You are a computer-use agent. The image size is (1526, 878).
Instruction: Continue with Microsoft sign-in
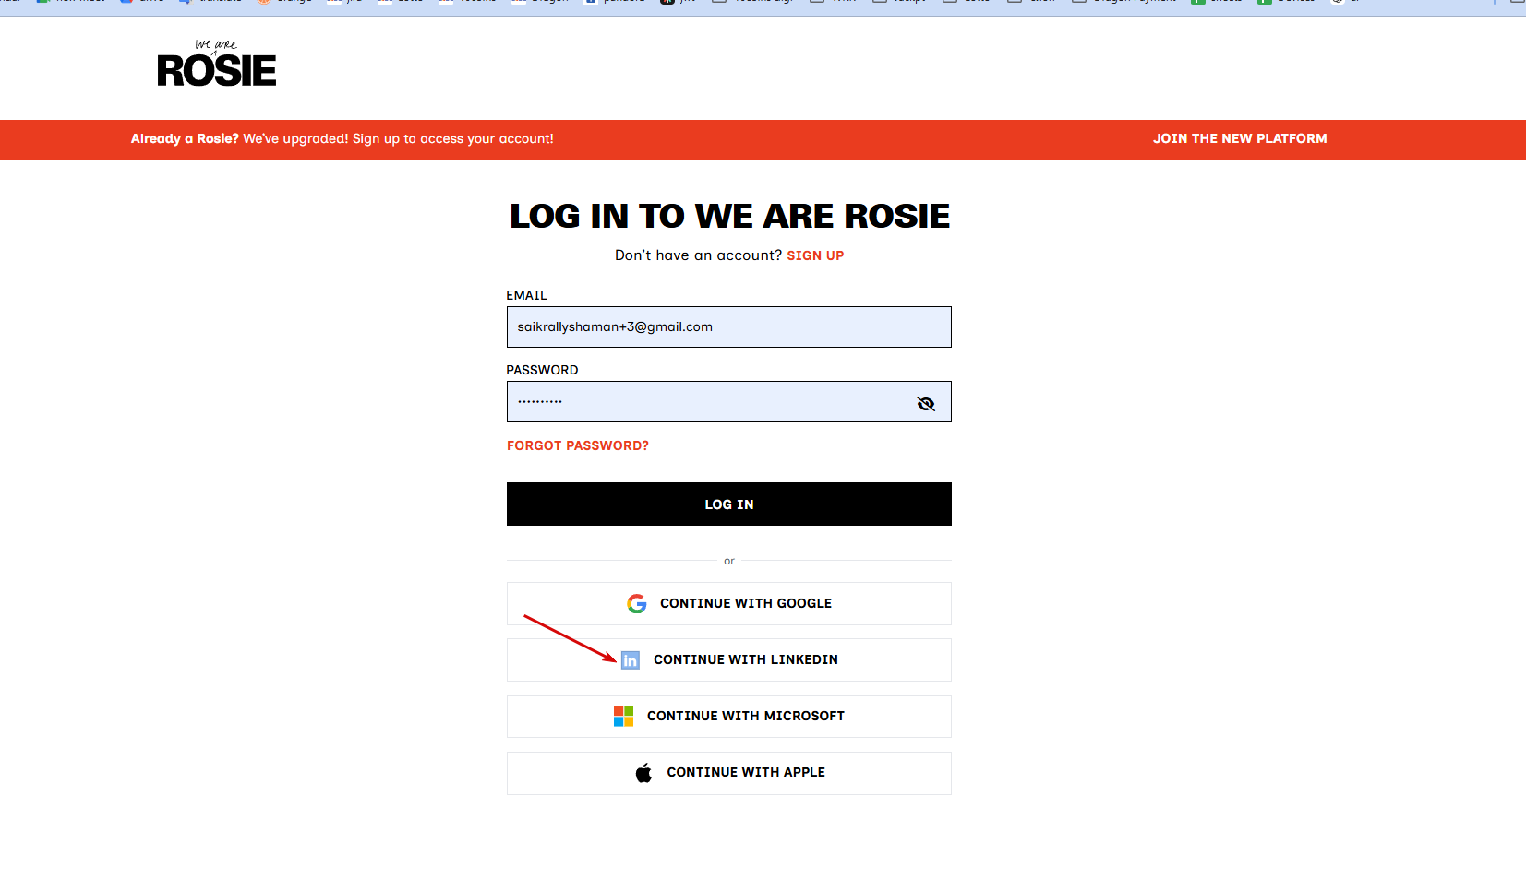729,716
